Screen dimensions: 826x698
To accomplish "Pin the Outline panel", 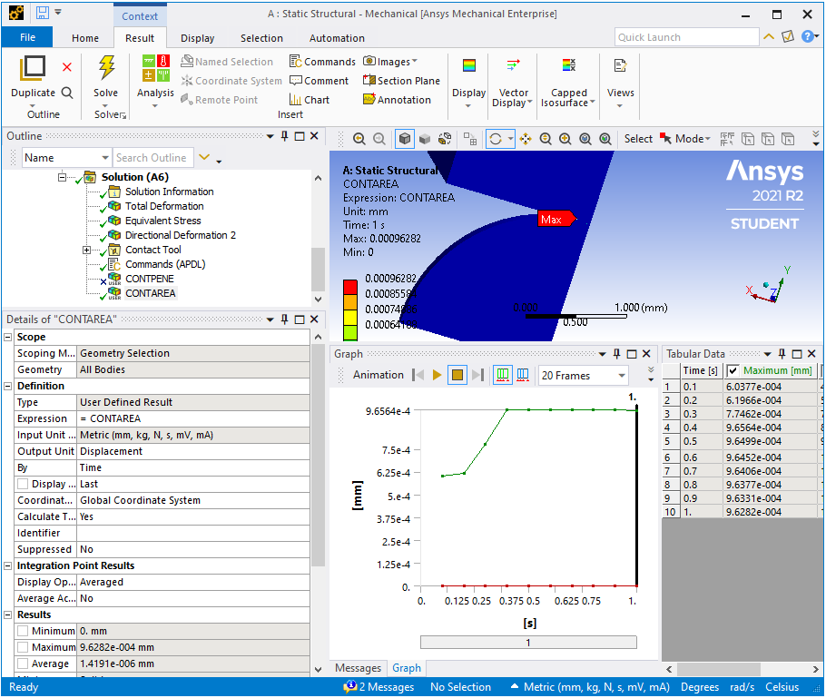I will click(284, 136).
